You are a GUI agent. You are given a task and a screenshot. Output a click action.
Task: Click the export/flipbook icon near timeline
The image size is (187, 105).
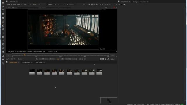108,59
